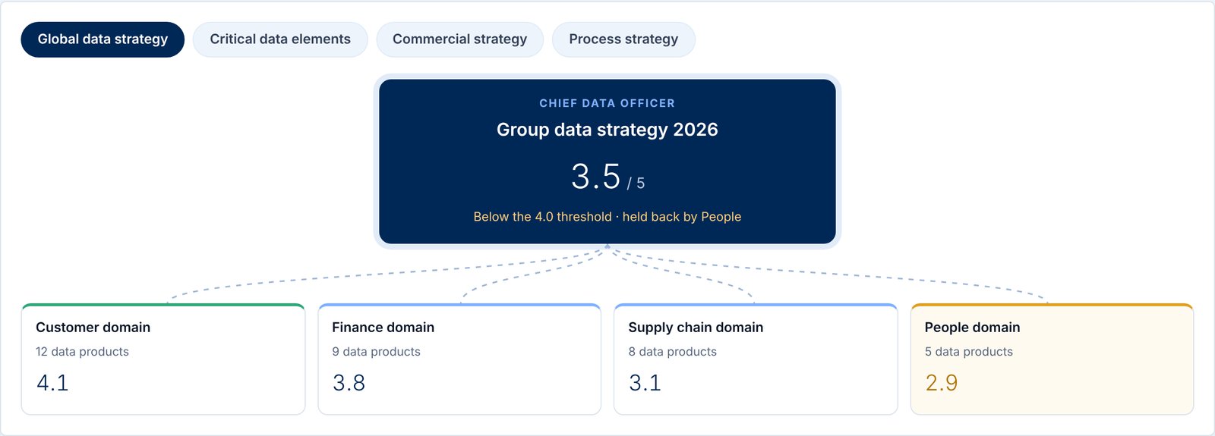Image resolution: width=1215 pixels, height=436 pixels.
Task: Open the Commercial strategy tab
Action: pos(459,39)
